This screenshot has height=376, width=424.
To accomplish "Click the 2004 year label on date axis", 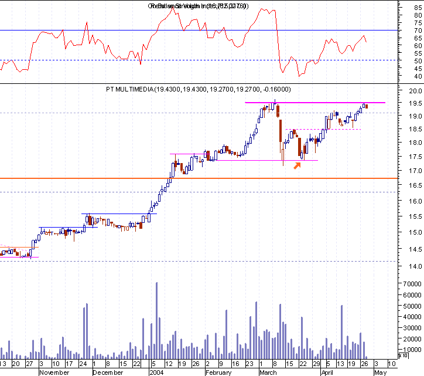I will pos(156,372).
